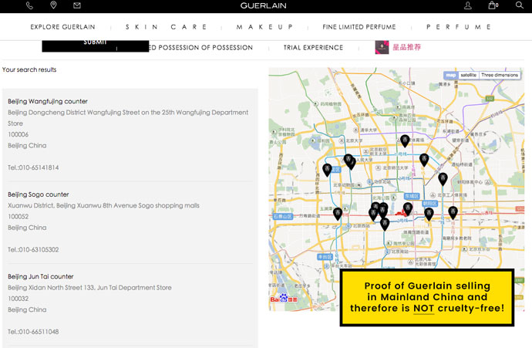This screenshot has height=348, width=532.
Task: Open the Trial Experience link
Action: [x=313, y=48]
